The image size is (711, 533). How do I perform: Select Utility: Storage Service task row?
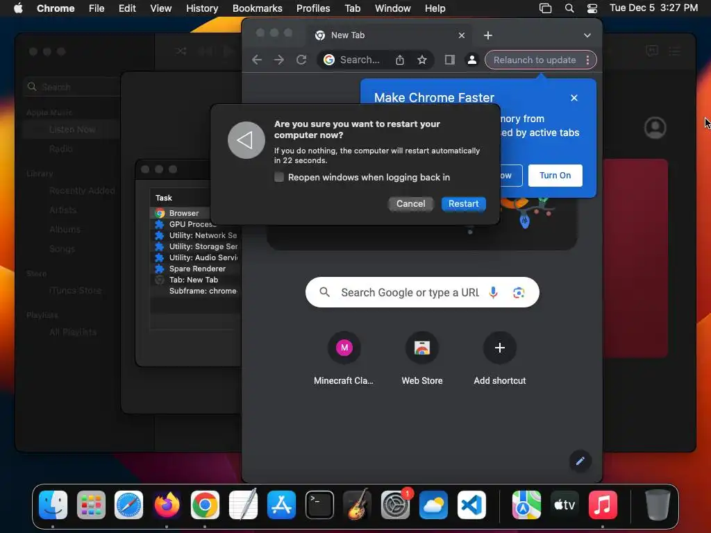click(x=195, y=246)
